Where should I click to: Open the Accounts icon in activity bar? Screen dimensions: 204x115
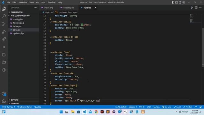point(4,94)
